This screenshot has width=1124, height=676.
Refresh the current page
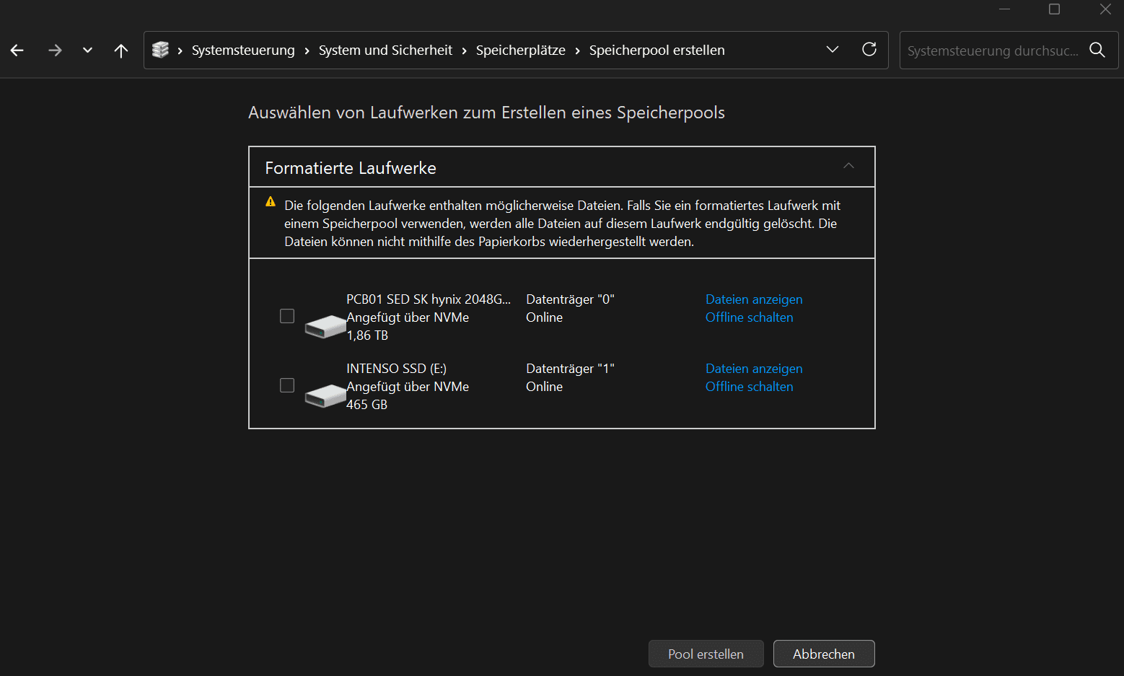coord(869,50)
